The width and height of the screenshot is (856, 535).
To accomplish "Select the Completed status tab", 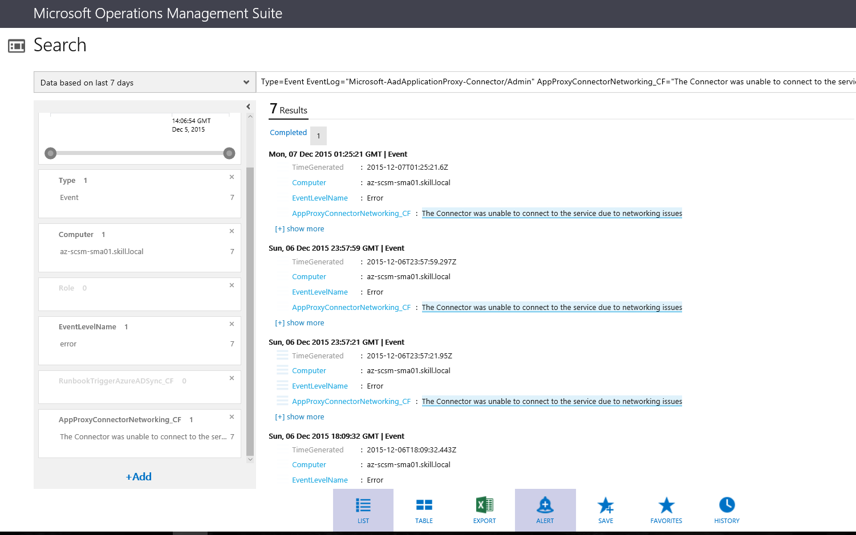I will [x=288, y=133].
